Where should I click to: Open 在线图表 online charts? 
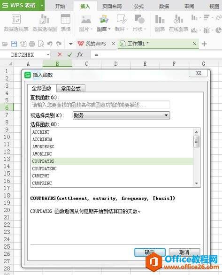click(178, 19)
